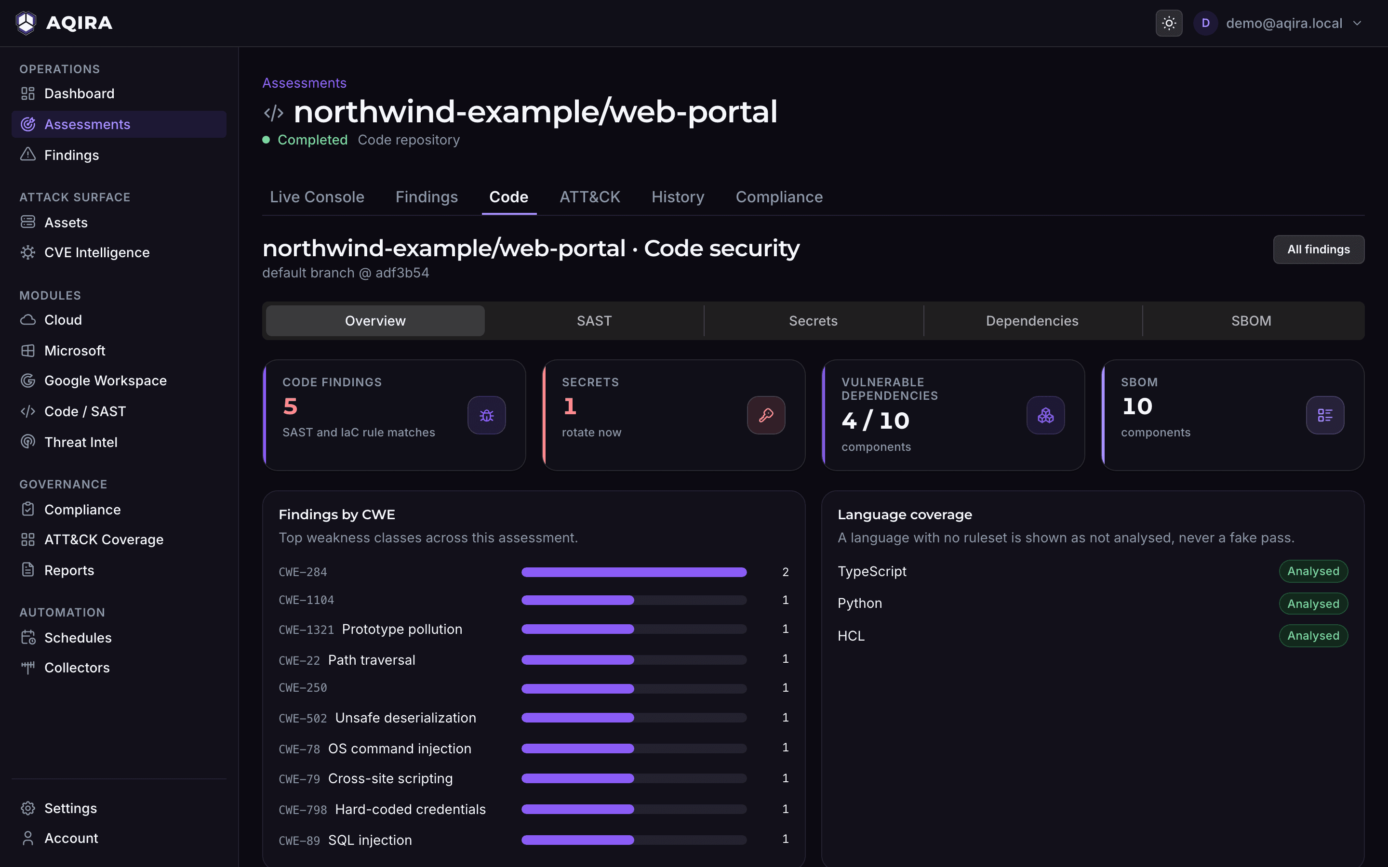Screen dimensions: 1388x867
Task: Click the Reports document icon
Action: coord(27,570)
